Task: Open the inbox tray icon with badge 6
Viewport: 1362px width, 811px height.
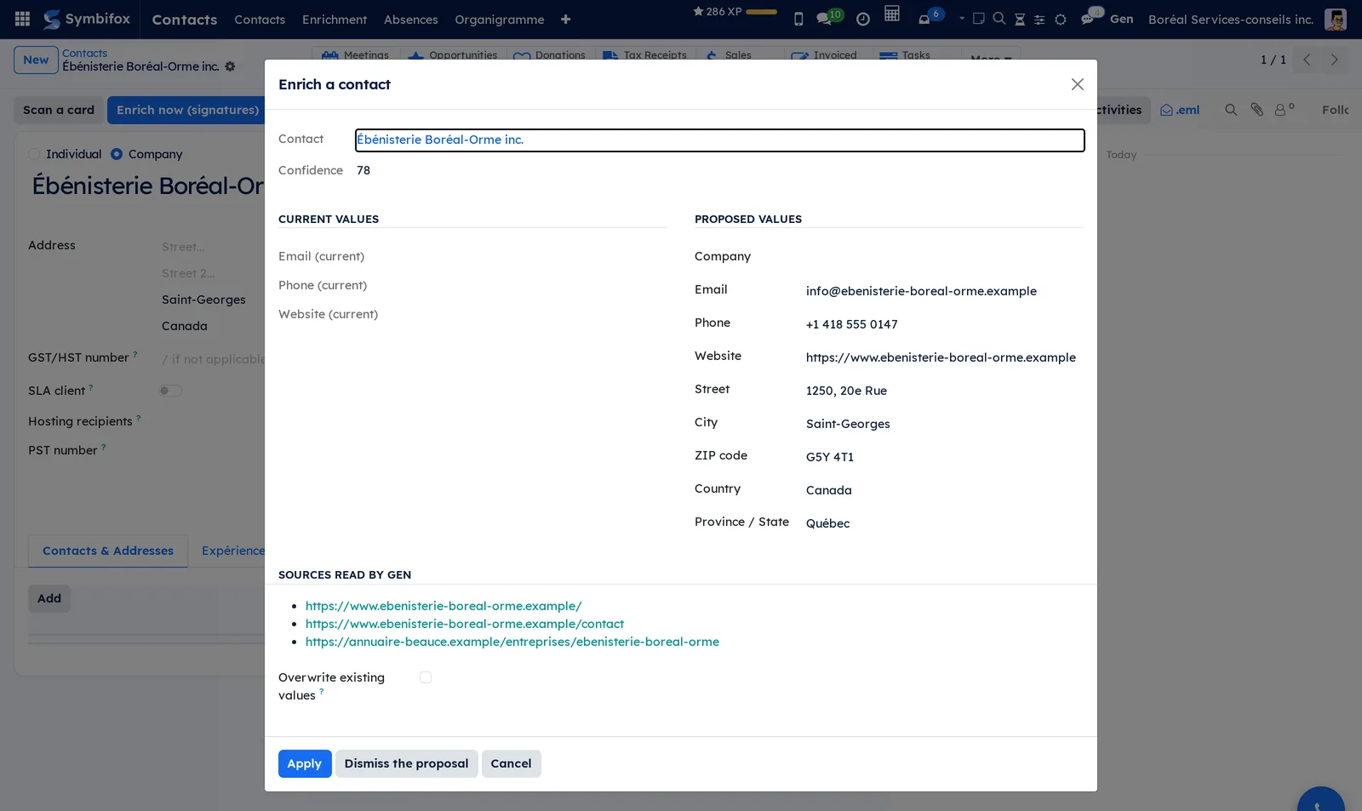Action: [x=930, y=16]
